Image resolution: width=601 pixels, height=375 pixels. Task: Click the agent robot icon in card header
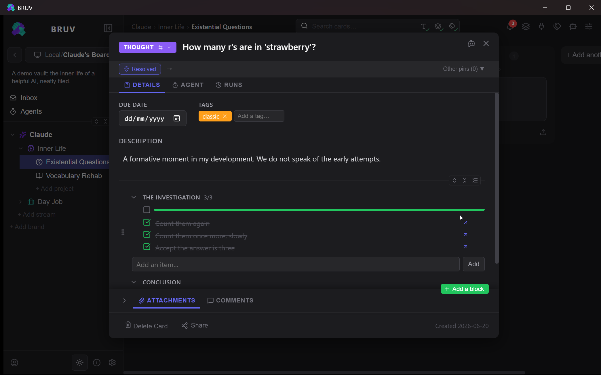[471, 43]
